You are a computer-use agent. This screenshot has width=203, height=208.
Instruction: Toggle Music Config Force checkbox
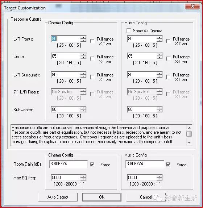pos(168,165)
